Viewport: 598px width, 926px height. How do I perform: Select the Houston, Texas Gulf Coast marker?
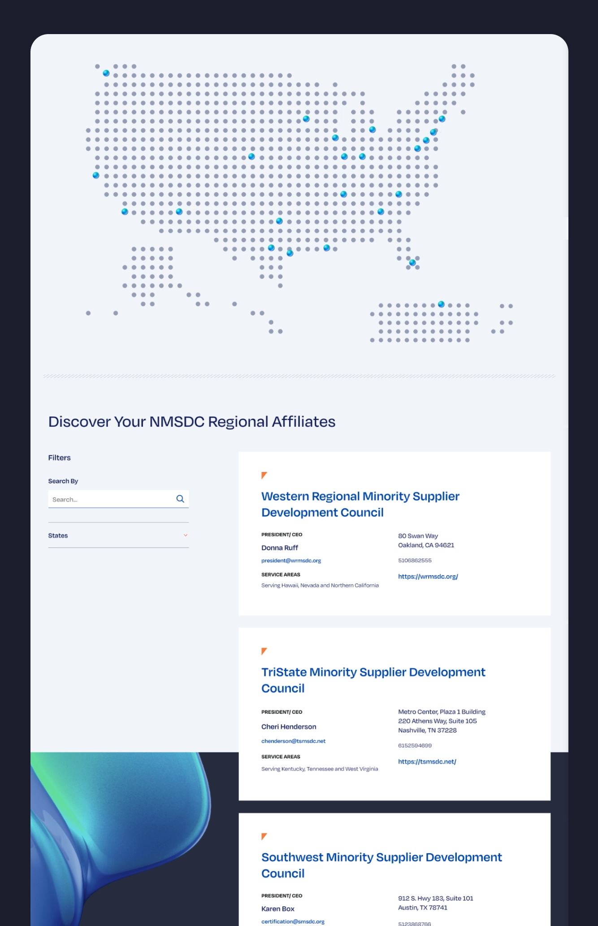(x=290, y=253)
